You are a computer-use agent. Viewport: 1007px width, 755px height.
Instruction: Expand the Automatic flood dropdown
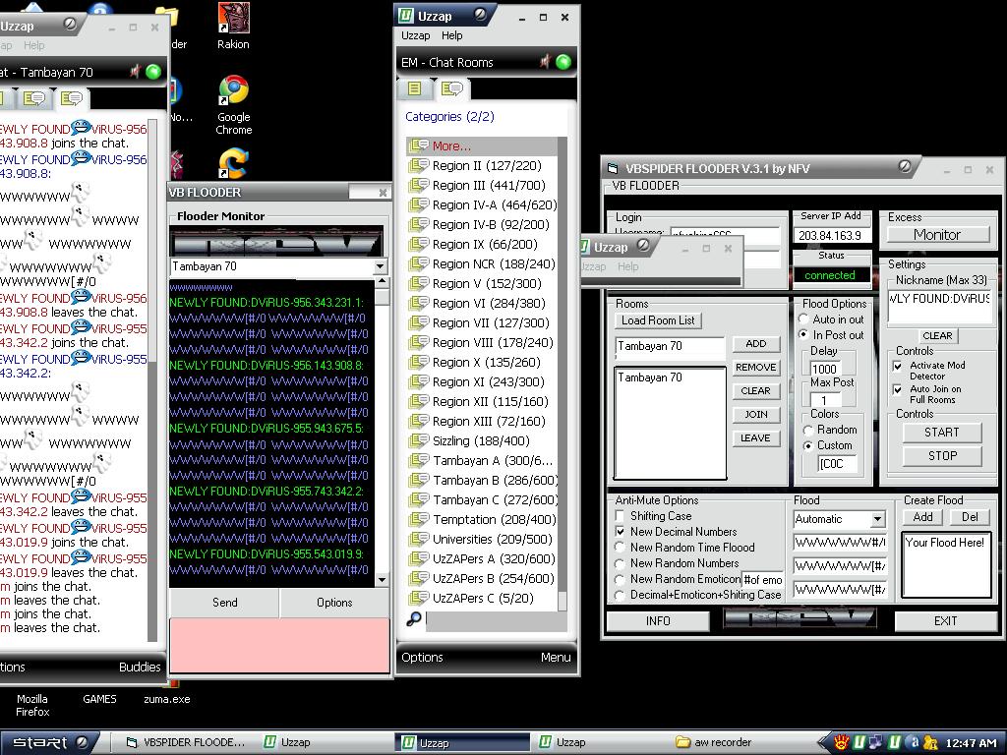[x=877, y=519]
